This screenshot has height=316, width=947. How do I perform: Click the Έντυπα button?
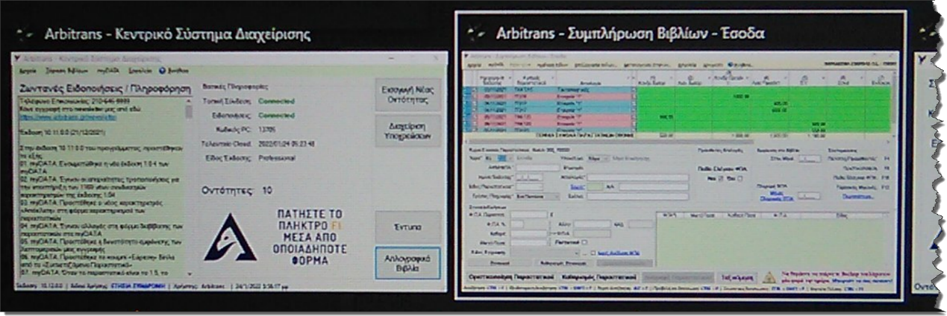click(408, 226)
